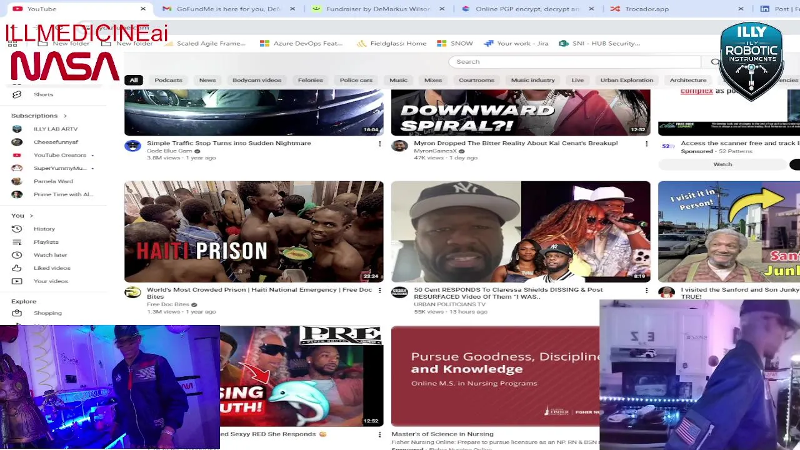Close the YouTube browser tab
This screenshot has width=800, height=450.
tap(143, 9)
